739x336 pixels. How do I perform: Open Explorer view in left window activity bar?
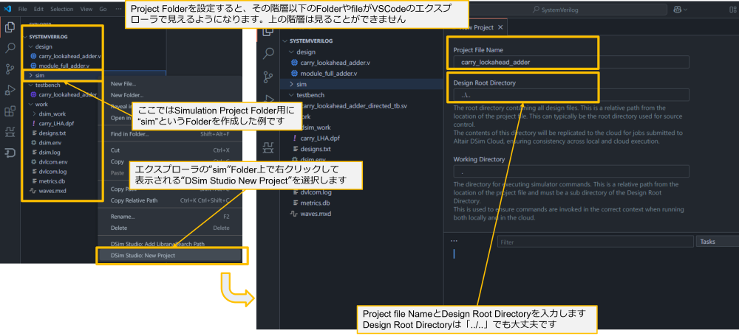pos(10,28)
